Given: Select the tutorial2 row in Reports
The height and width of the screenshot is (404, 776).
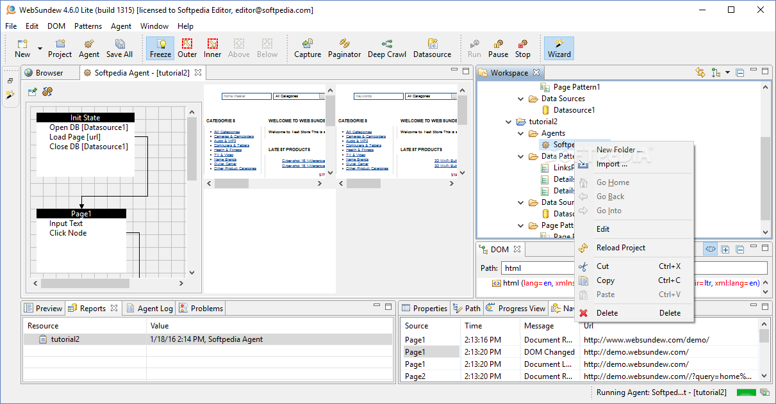Looking at the screenshot, I should (x=208, y=339).
